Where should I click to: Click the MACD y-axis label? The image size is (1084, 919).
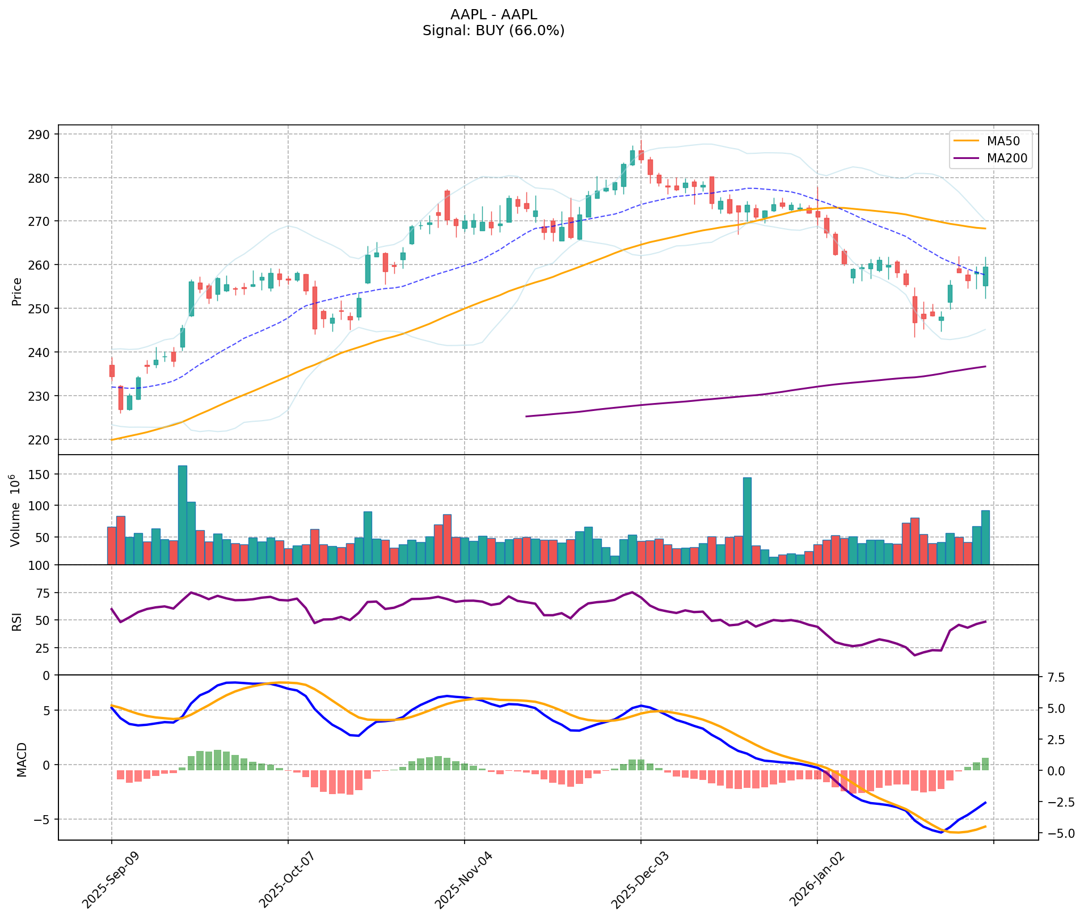click(x=22, y=759)
